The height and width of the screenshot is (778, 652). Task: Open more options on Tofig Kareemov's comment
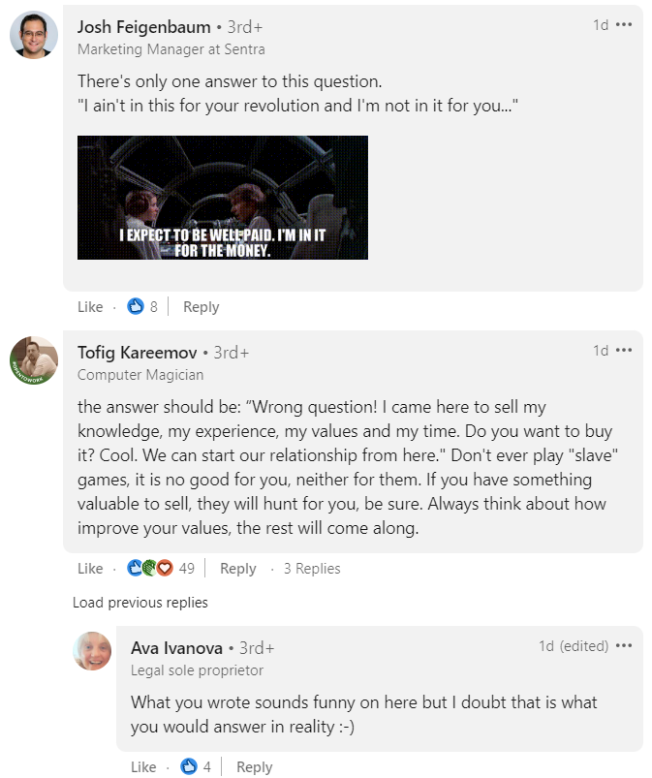[624, 351]
